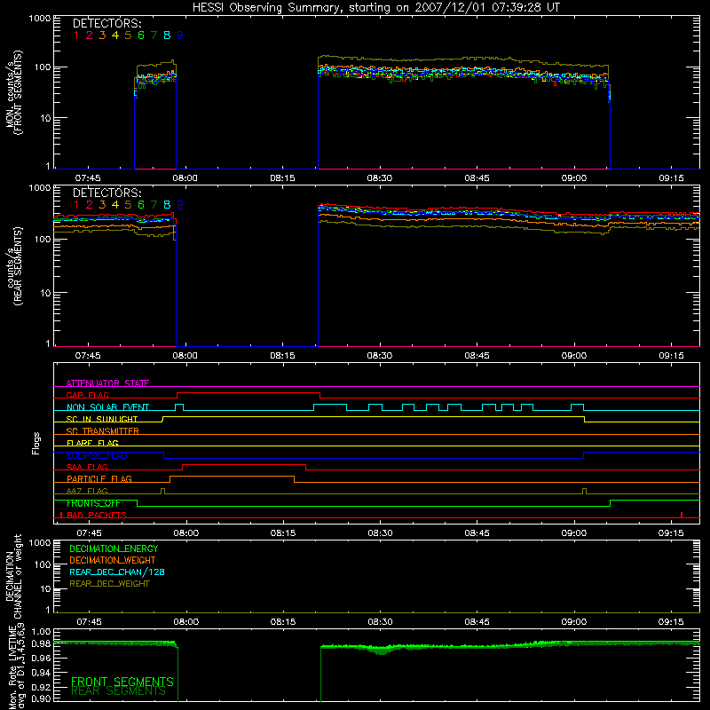Click DETECTORS: heading in the front segments plot
This screenshot has height=710, width=710.
pyautogui.click(x=107, y=24)
